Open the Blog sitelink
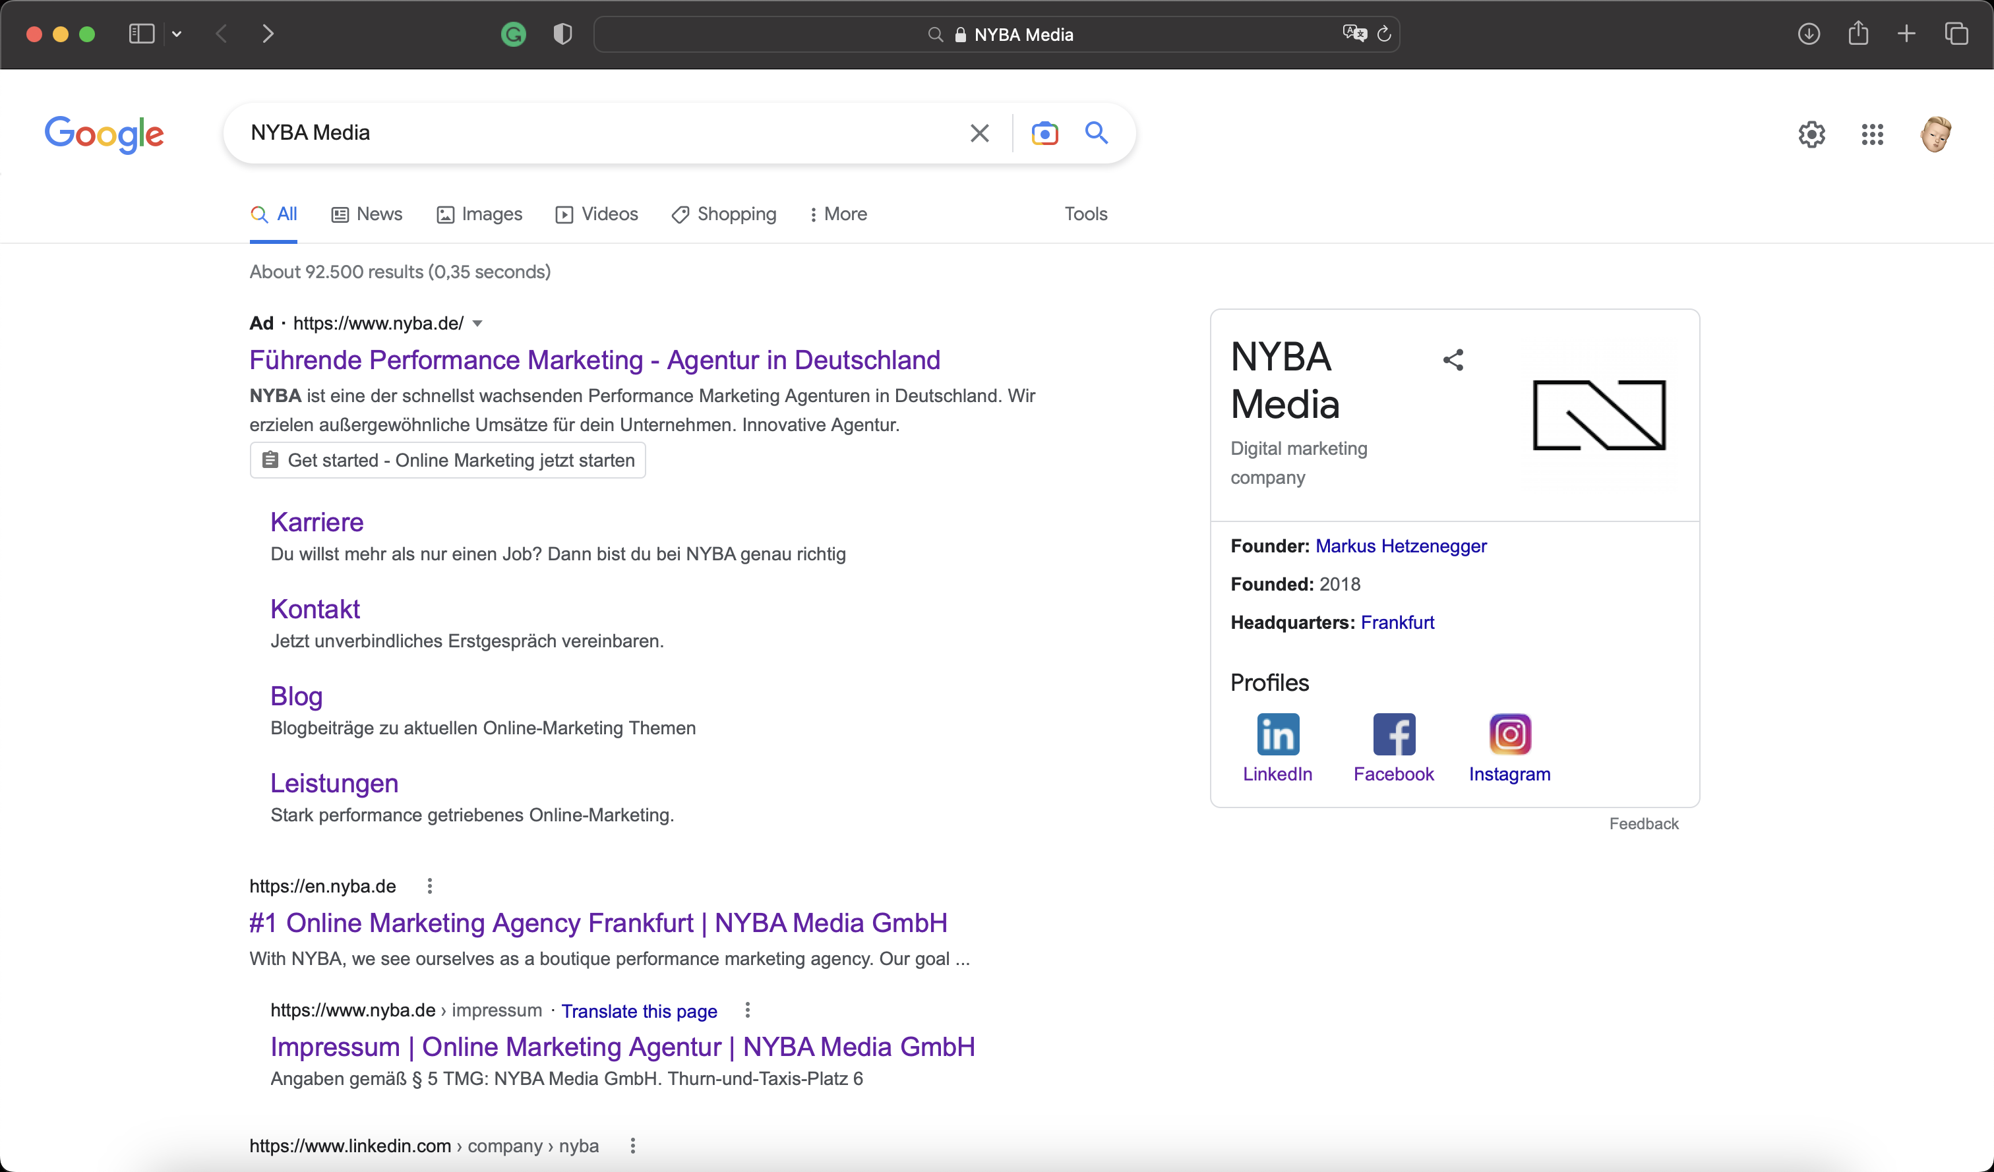 pos(297,696)
